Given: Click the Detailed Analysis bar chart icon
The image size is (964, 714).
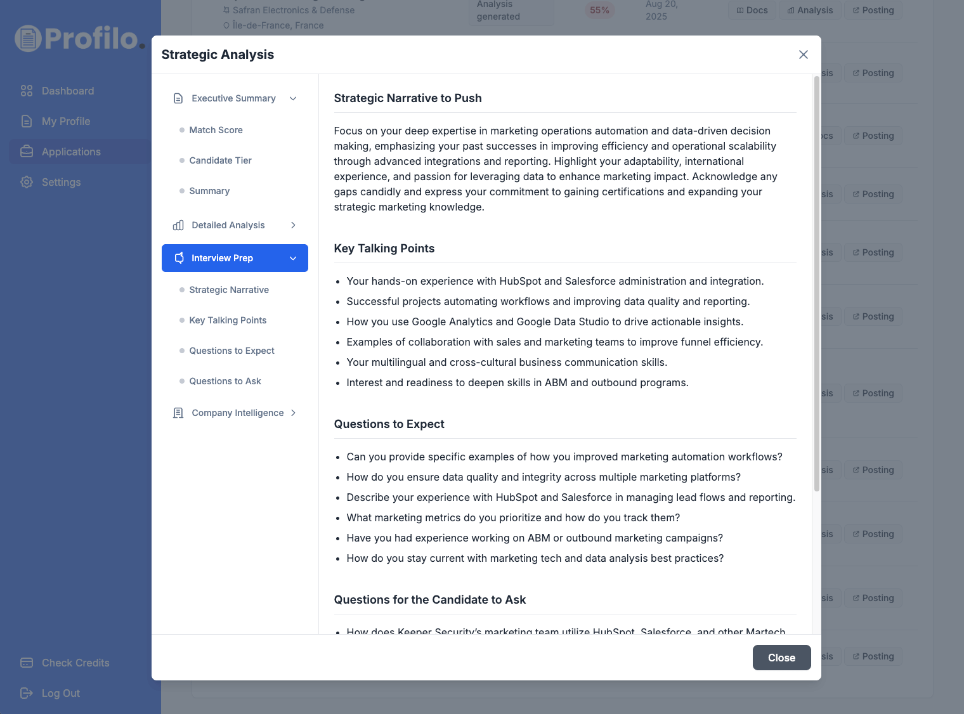Looking at the screenshot, I should coord(178,225).
